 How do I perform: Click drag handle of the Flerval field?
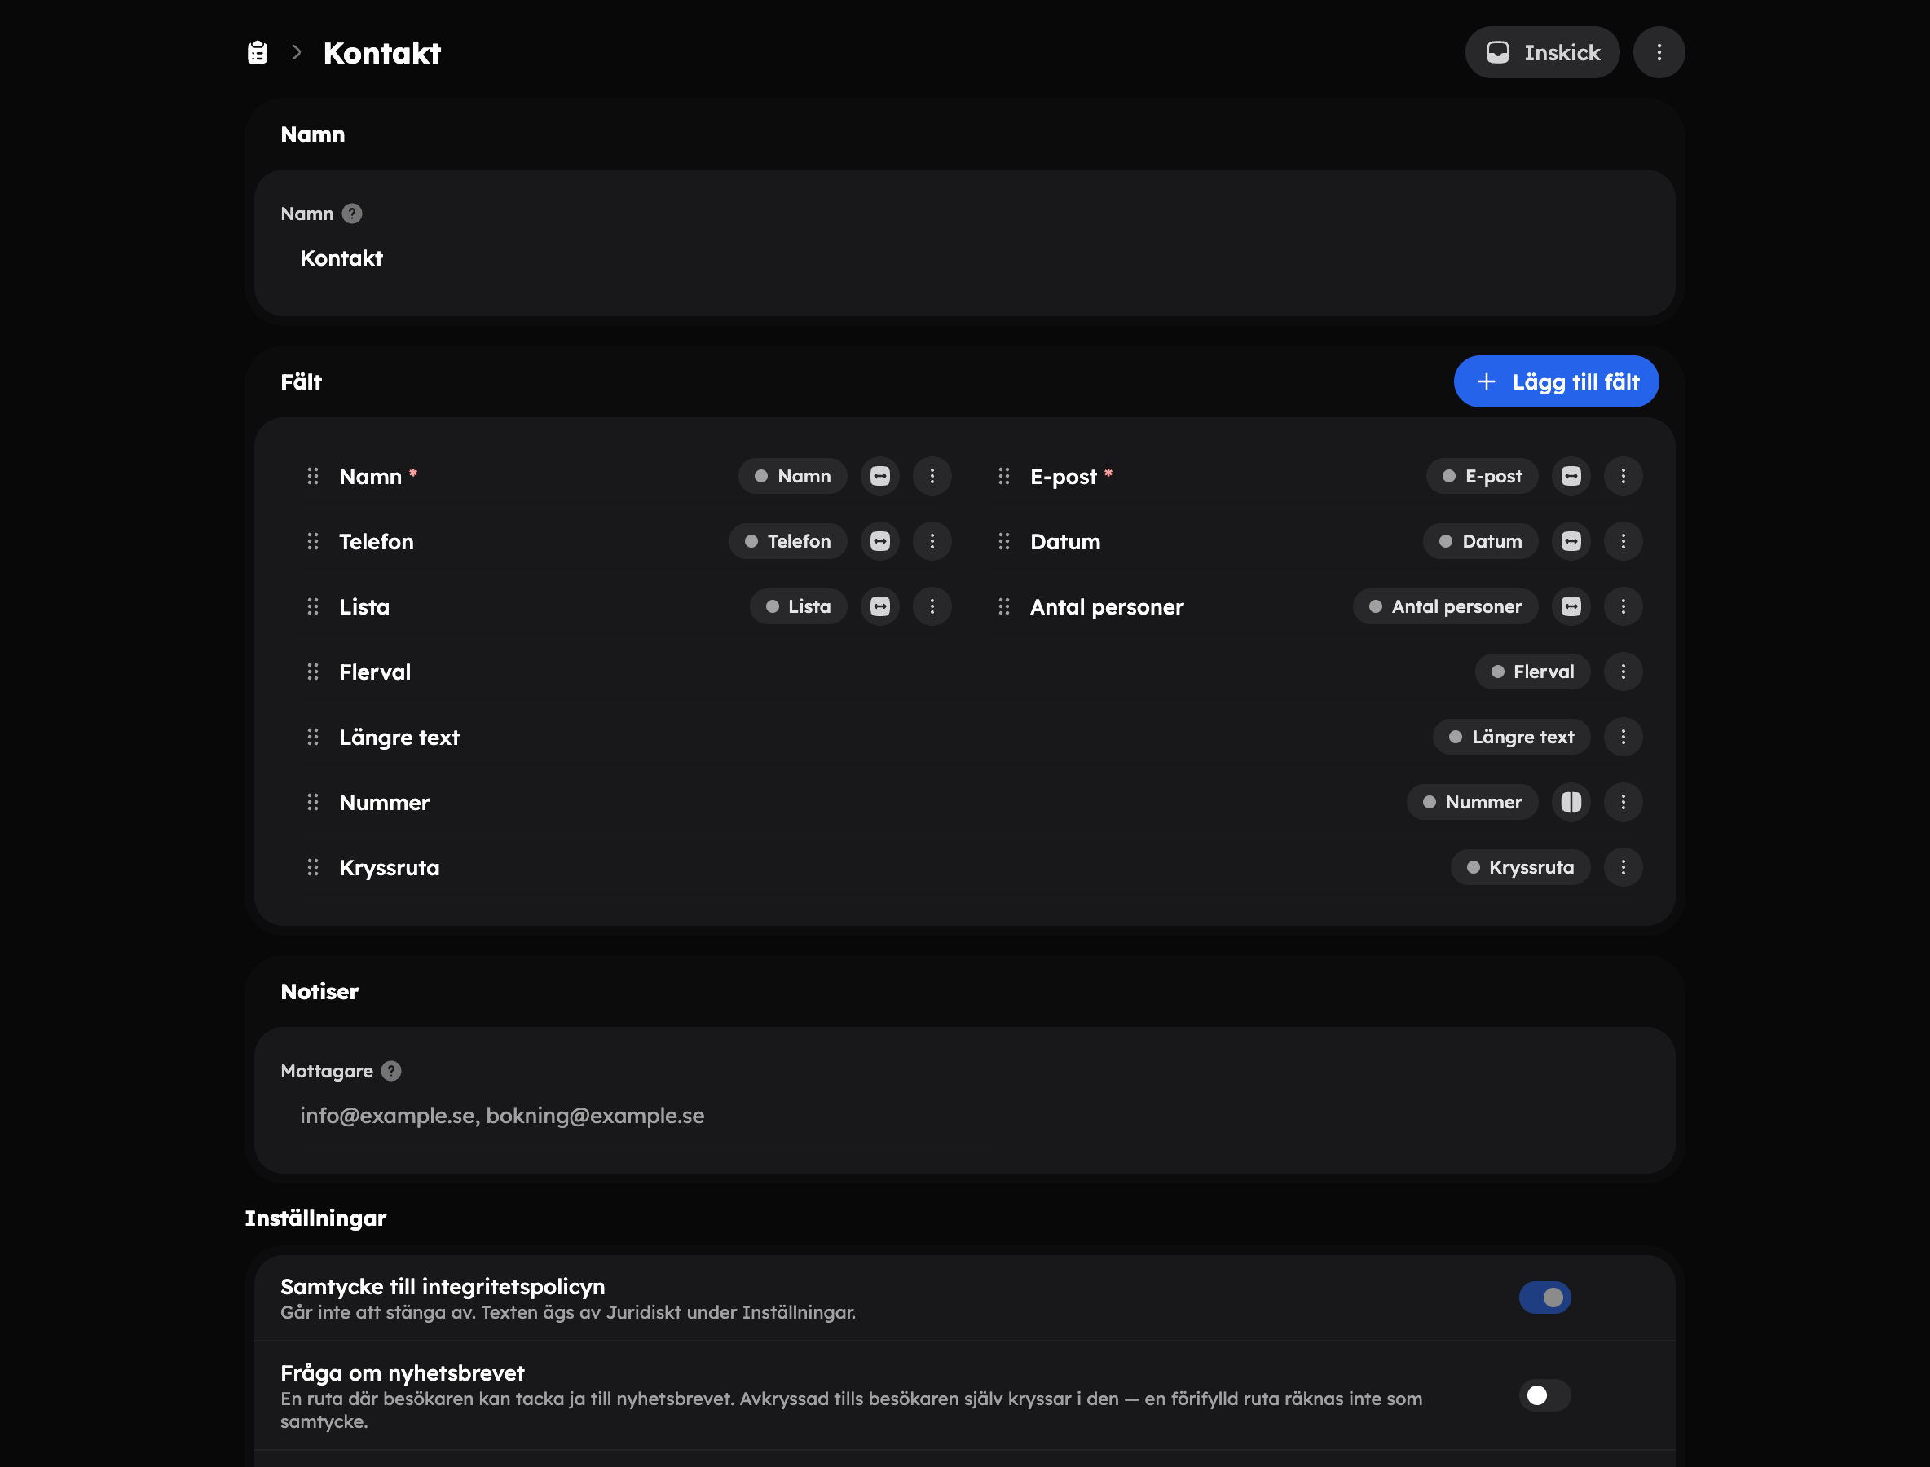(313, 672)
